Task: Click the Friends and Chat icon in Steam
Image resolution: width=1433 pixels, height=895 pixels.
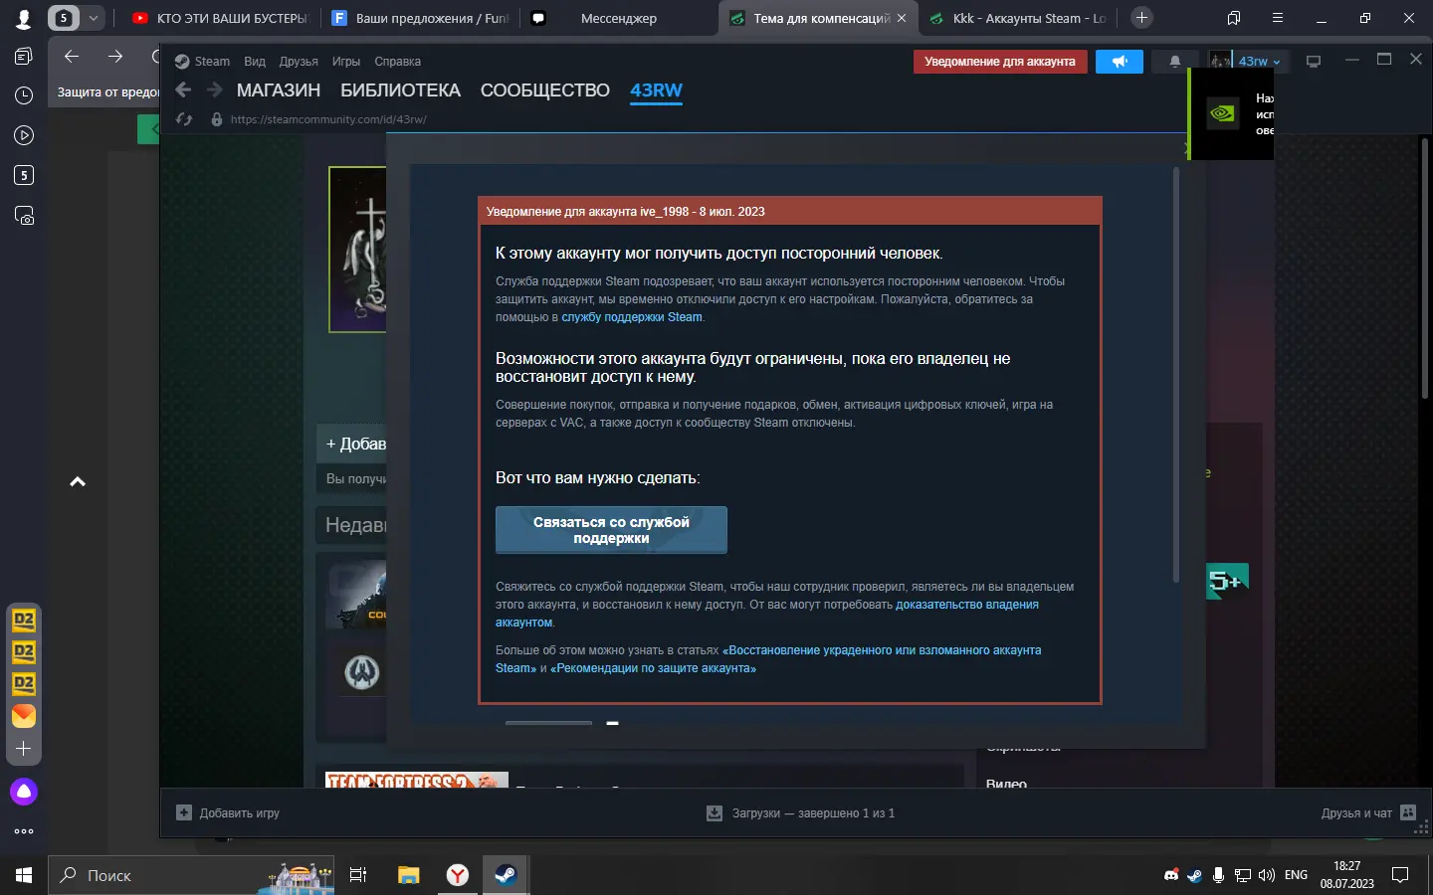Action: tap(1408, 812)
